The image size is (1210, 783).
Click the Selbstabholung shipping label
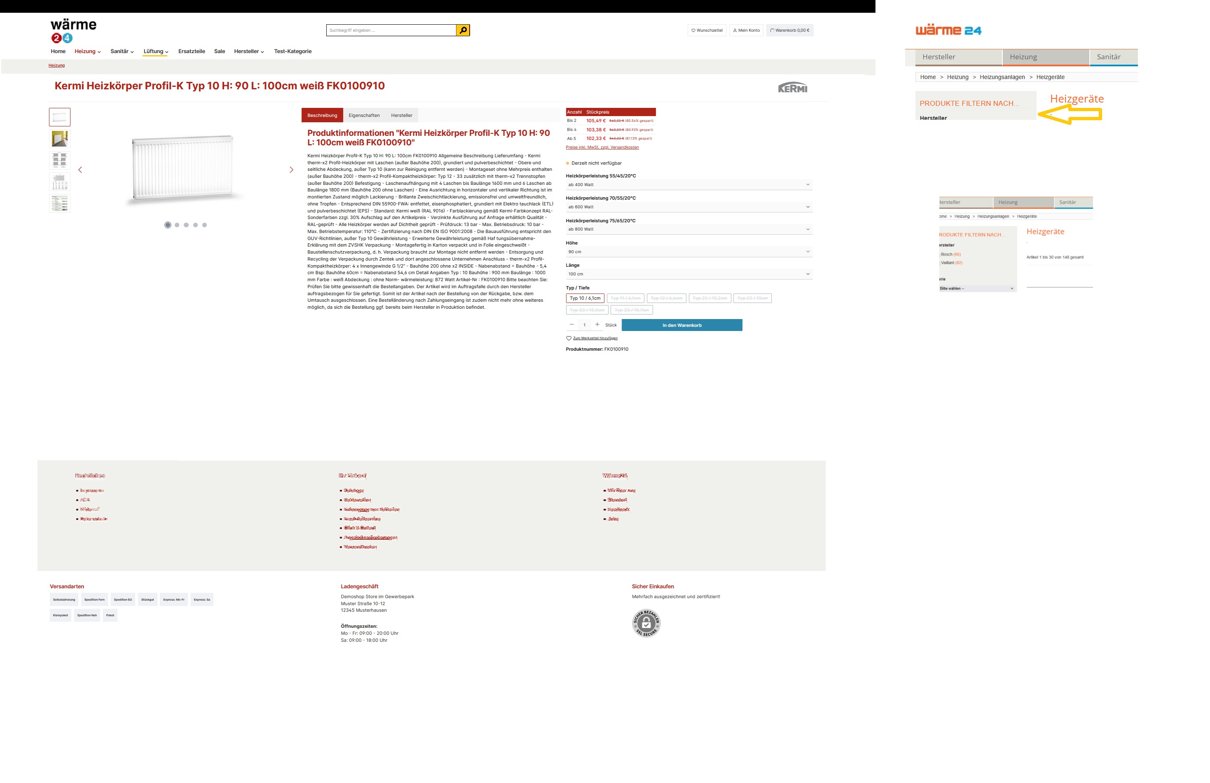[64, 599]
